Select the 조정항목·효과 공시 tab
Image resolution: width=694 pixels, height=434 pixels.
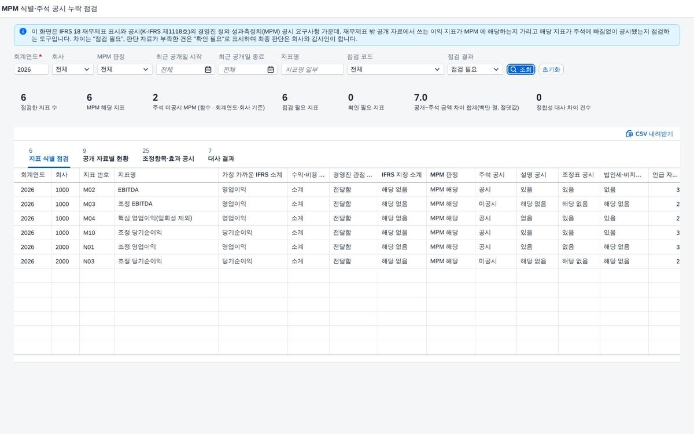coord(168,159)
